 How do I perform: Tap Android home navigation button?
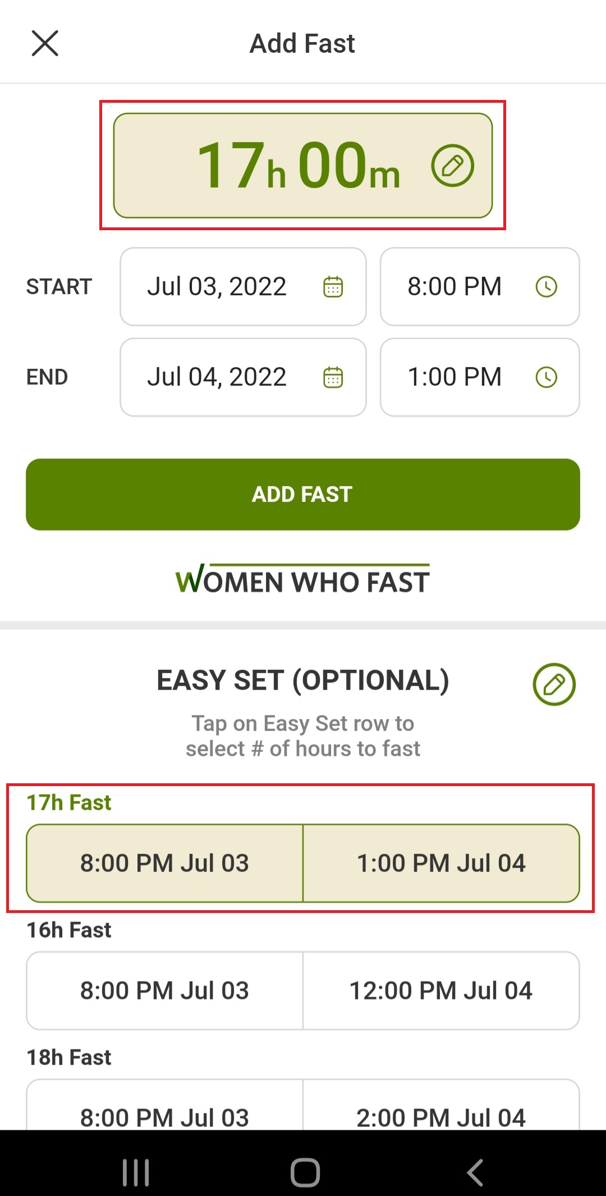(305, 1172)
